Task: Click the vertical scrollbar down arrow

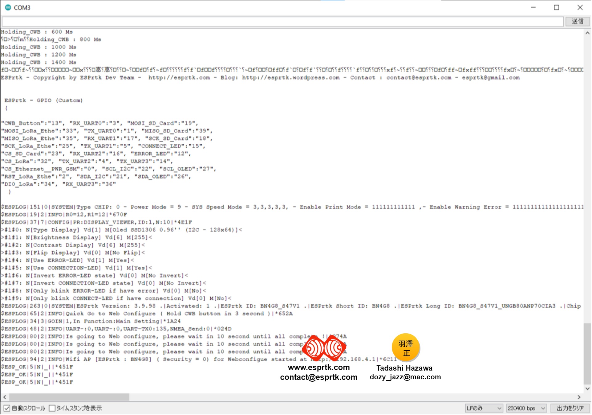Action: pyautogui.click(x=587, y=389)
